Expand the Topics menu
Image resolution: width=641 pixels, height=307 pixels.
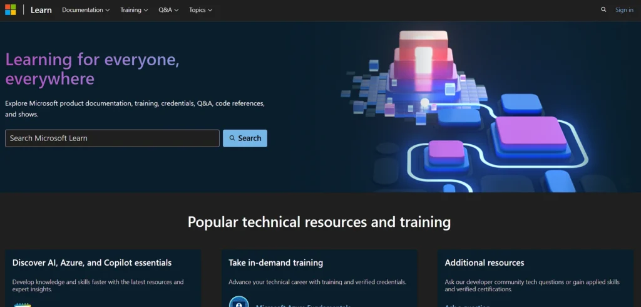(201, 10)
